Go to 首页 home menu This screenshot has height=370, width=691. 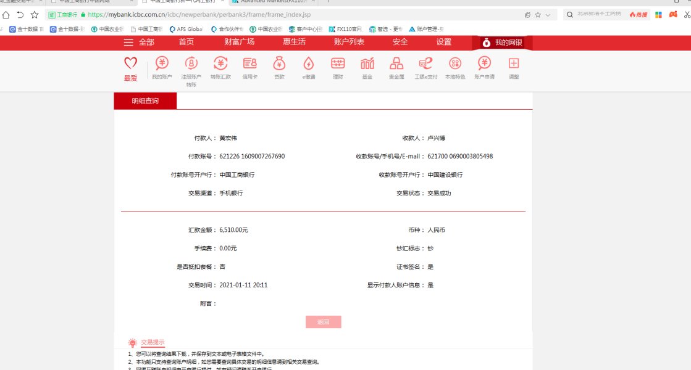[x=186, y=42]
